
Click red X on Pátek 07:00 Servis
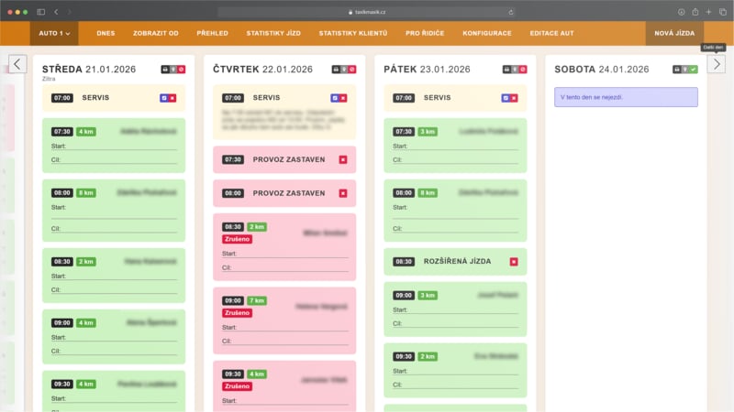[x=514, y=98]
